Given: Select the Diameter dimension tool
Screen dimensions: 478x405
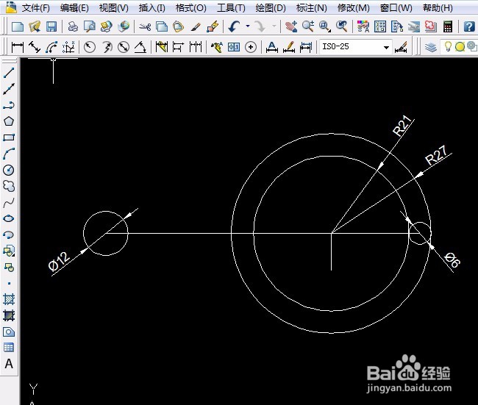Looking at the screenshot, I should pyautogui.click(x=124, y=47).
